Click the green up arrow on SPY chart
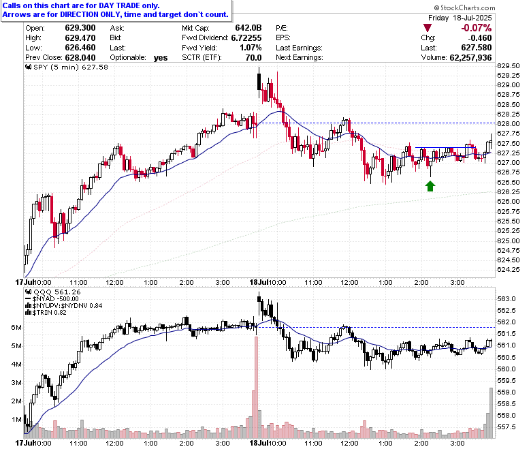Viewport: 531px width, 449px height. 430,186
